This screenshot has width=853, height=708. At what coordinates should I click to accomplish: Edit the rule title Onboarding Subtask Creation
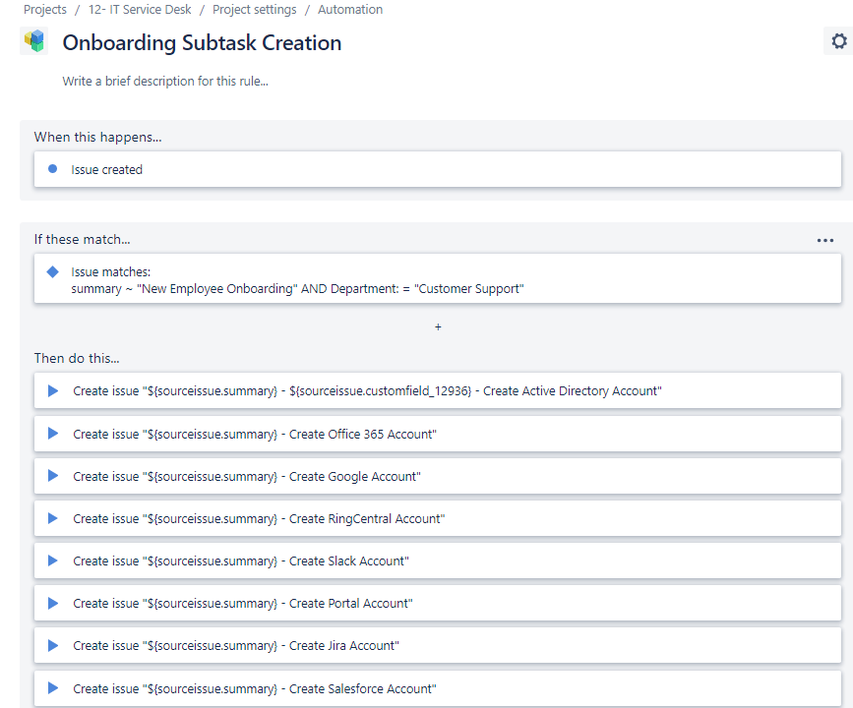pyautogui.click(x=202, y=43)
